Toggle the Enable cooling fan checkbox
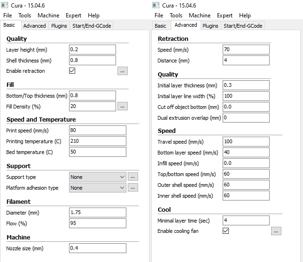 (x=225, y=231)
